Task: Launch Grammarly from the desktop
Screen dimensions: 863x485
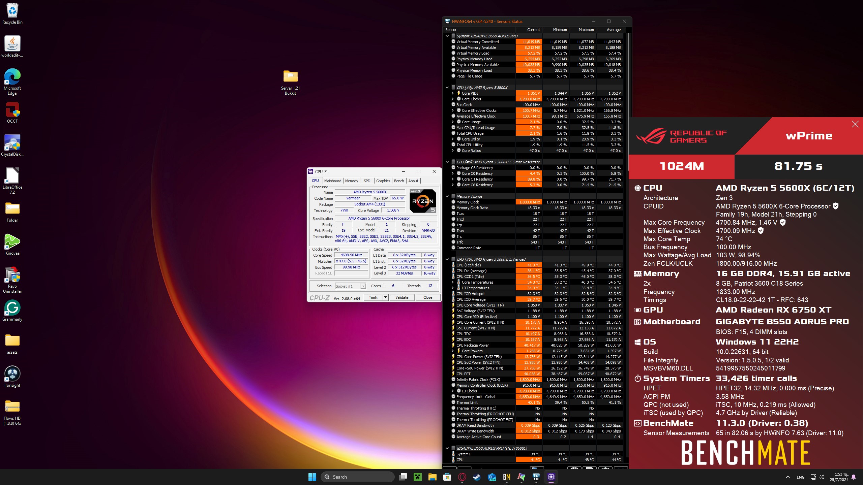Action: [12, 311]
